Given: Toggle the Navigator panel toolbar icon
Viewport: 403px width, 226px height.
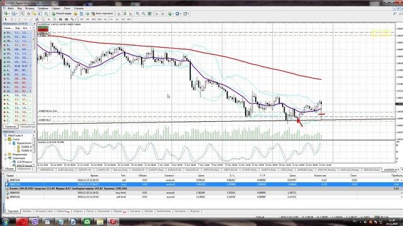Looking at the screenshot, I should point(34,14).
